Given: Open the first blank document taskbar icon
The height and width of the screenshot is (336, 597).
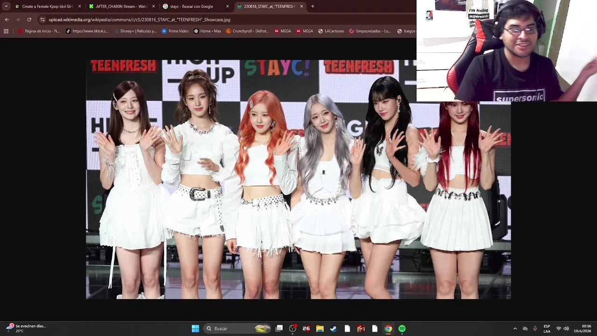Looking at the screenshot, I should 347,329.
